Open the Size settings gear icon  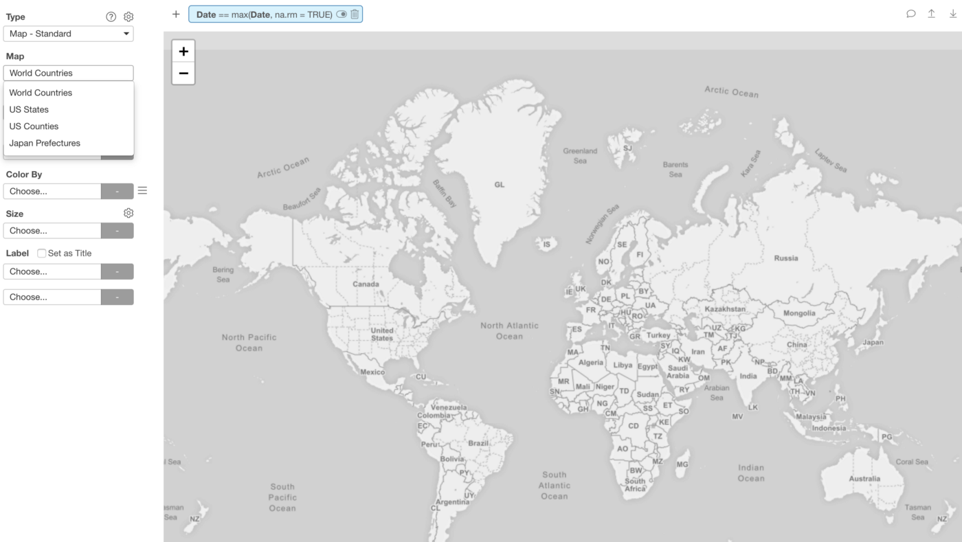point(128,214)
